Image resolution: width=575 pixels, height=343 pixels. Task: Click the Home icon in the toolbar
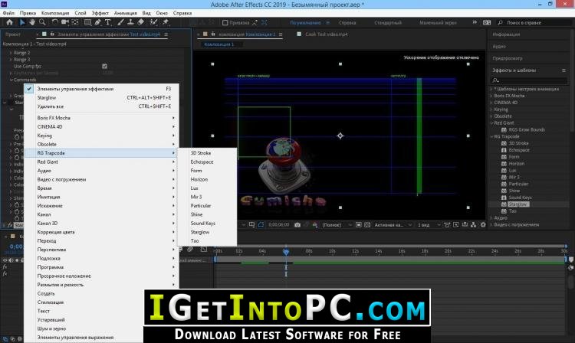(x=9, y=22)
